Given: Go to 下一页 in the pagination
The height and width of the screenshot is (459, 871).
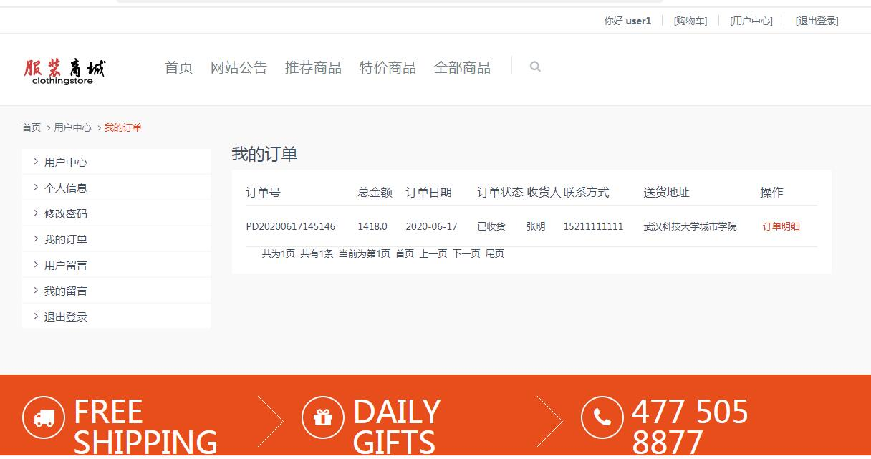Looking at the screenshot, I should [x=466, y=253].
